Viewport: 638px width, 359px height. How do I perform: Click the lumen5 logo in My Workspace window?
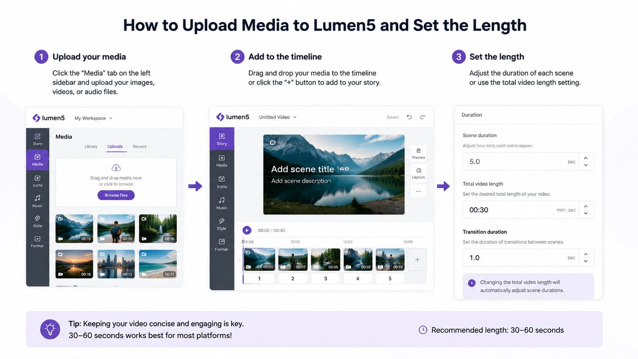tap(49, 118)
